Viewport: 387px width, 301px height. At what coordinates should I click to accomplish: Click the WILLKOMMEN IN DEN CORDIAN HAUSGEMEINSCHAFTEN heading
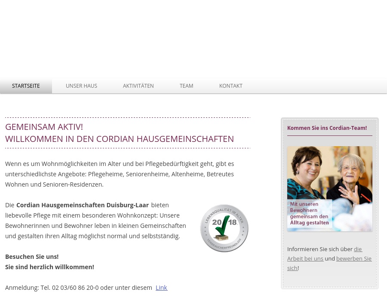pos(120,138)
